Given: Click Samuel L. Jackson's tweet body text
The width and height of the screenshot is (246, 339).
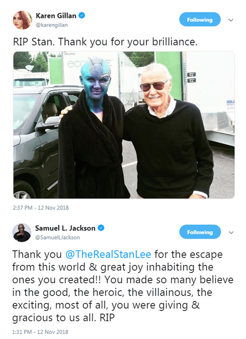Looking at the screenshot, I should [x=123, y=286].
